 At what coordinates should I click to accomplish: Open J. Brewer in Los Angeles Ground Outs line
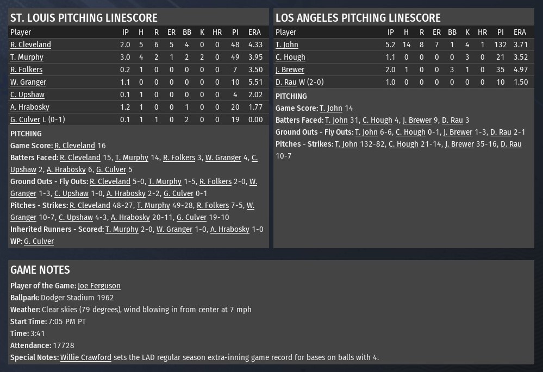(x=458, y=132)
